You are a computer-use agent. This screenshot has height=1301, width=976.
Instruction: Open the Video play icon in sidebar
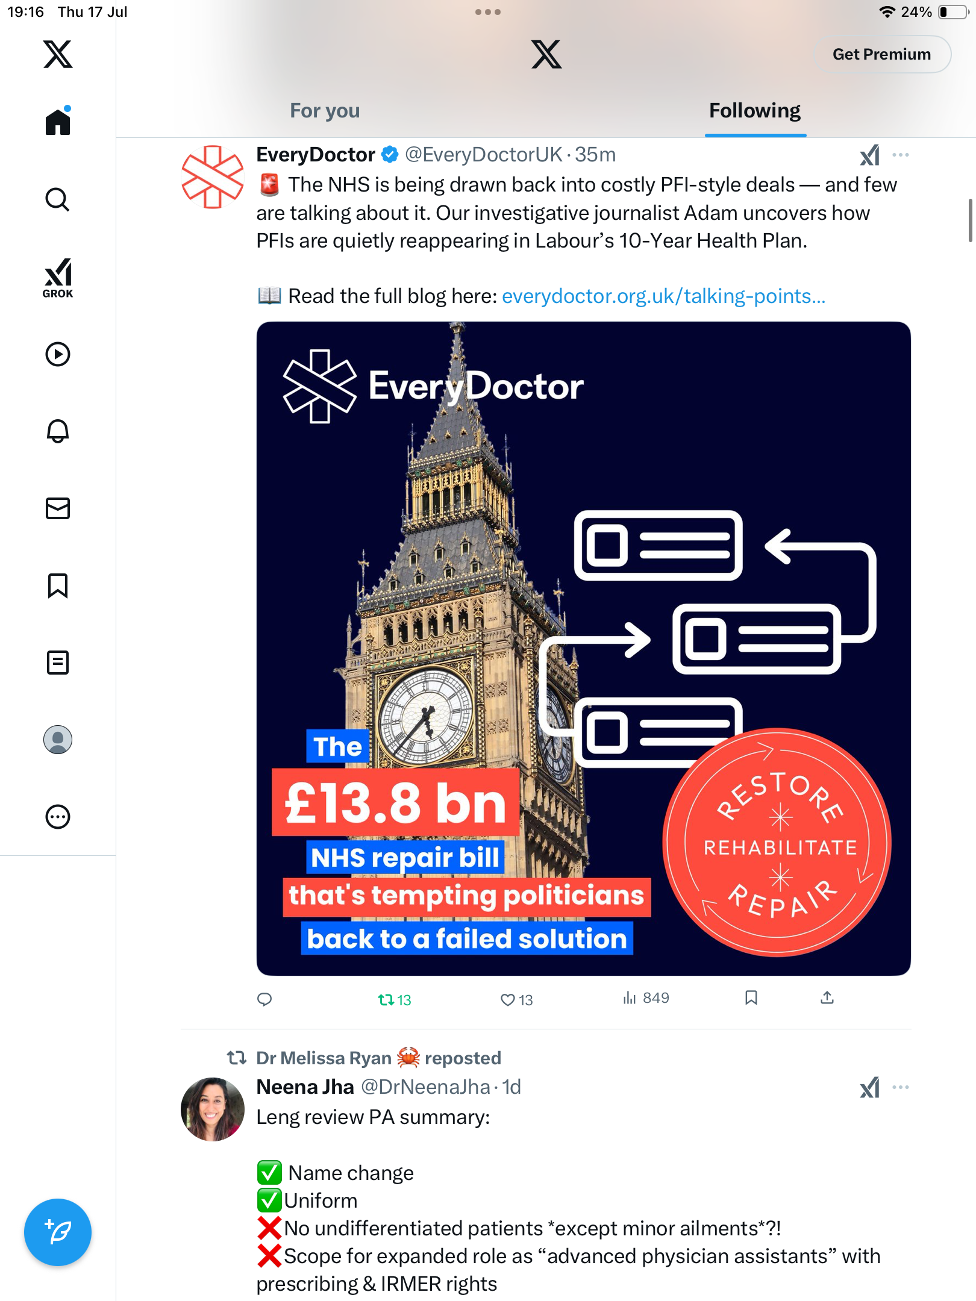pos(58,354)
